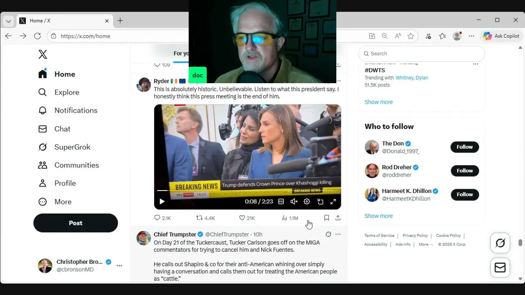Open Terms of Service link
This screenshot has height=295, width=525.
tap(379, 236)
